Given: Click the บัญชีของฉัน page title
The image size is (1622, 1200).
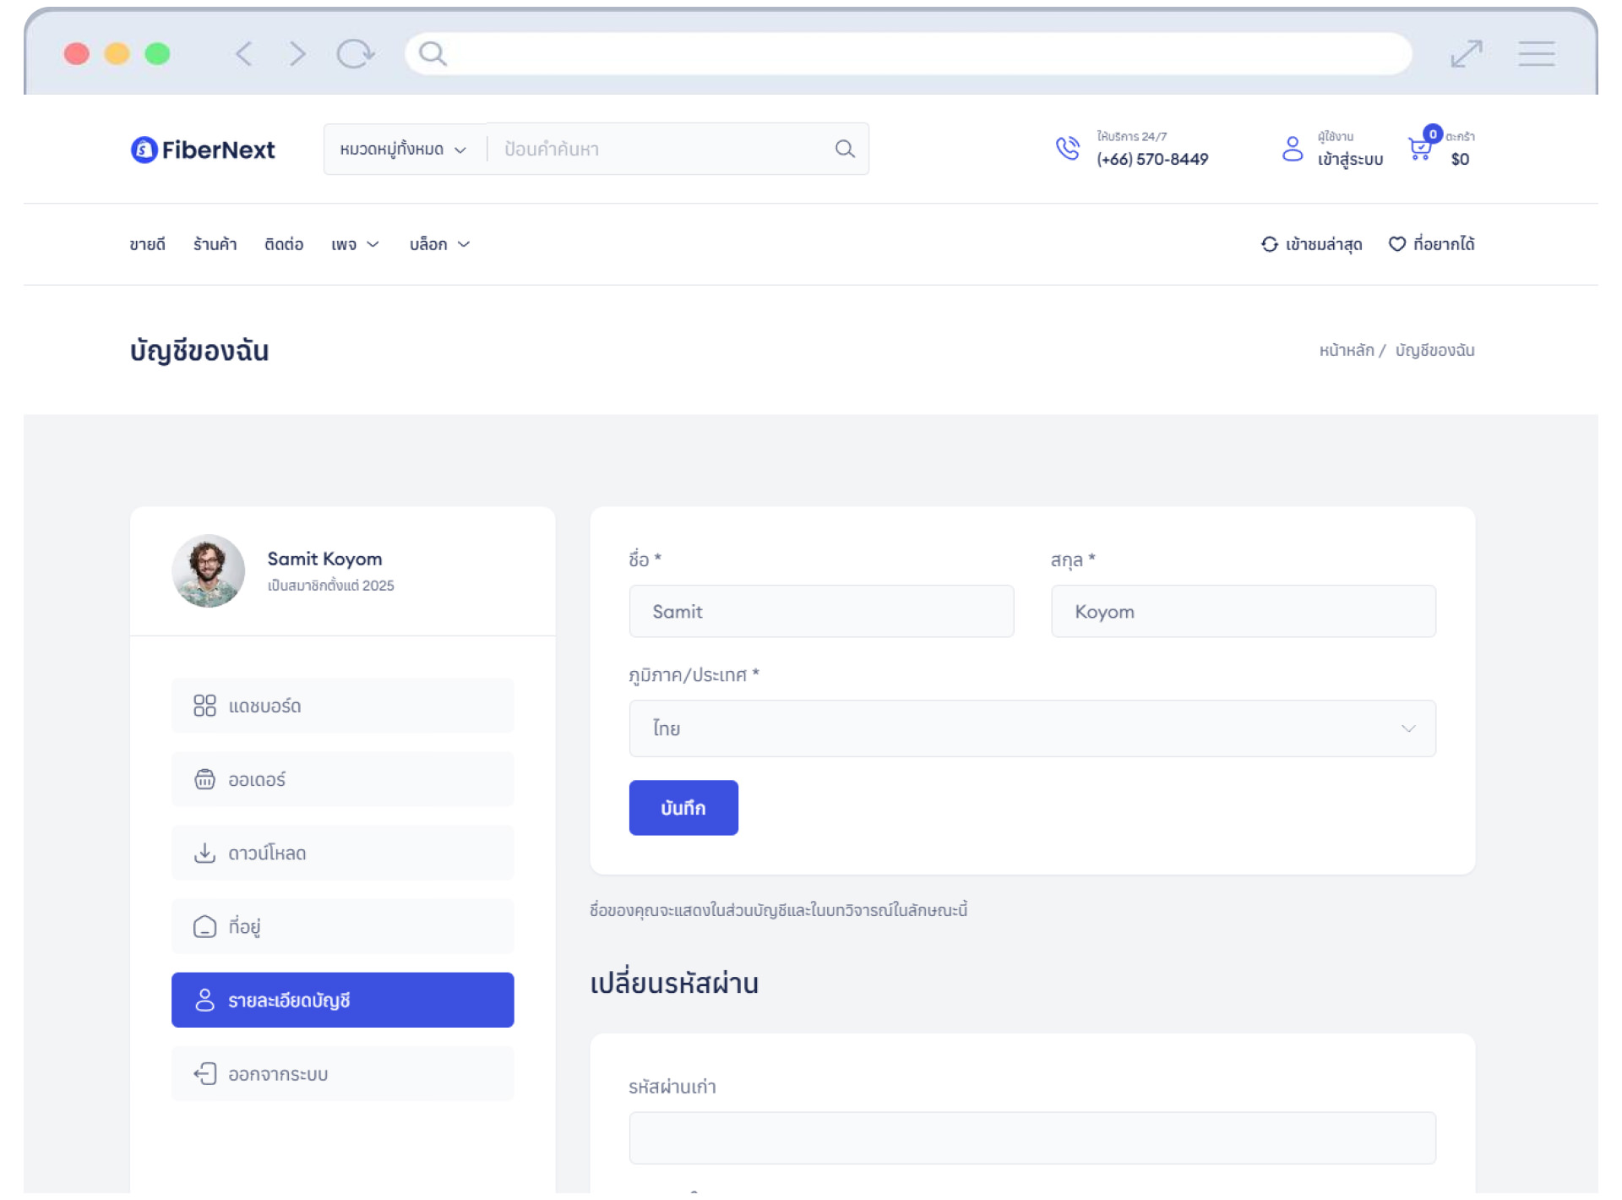Looking at the screenshot, I should point(199,351).
